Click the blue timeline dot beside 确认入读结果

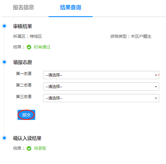point(4,138)
